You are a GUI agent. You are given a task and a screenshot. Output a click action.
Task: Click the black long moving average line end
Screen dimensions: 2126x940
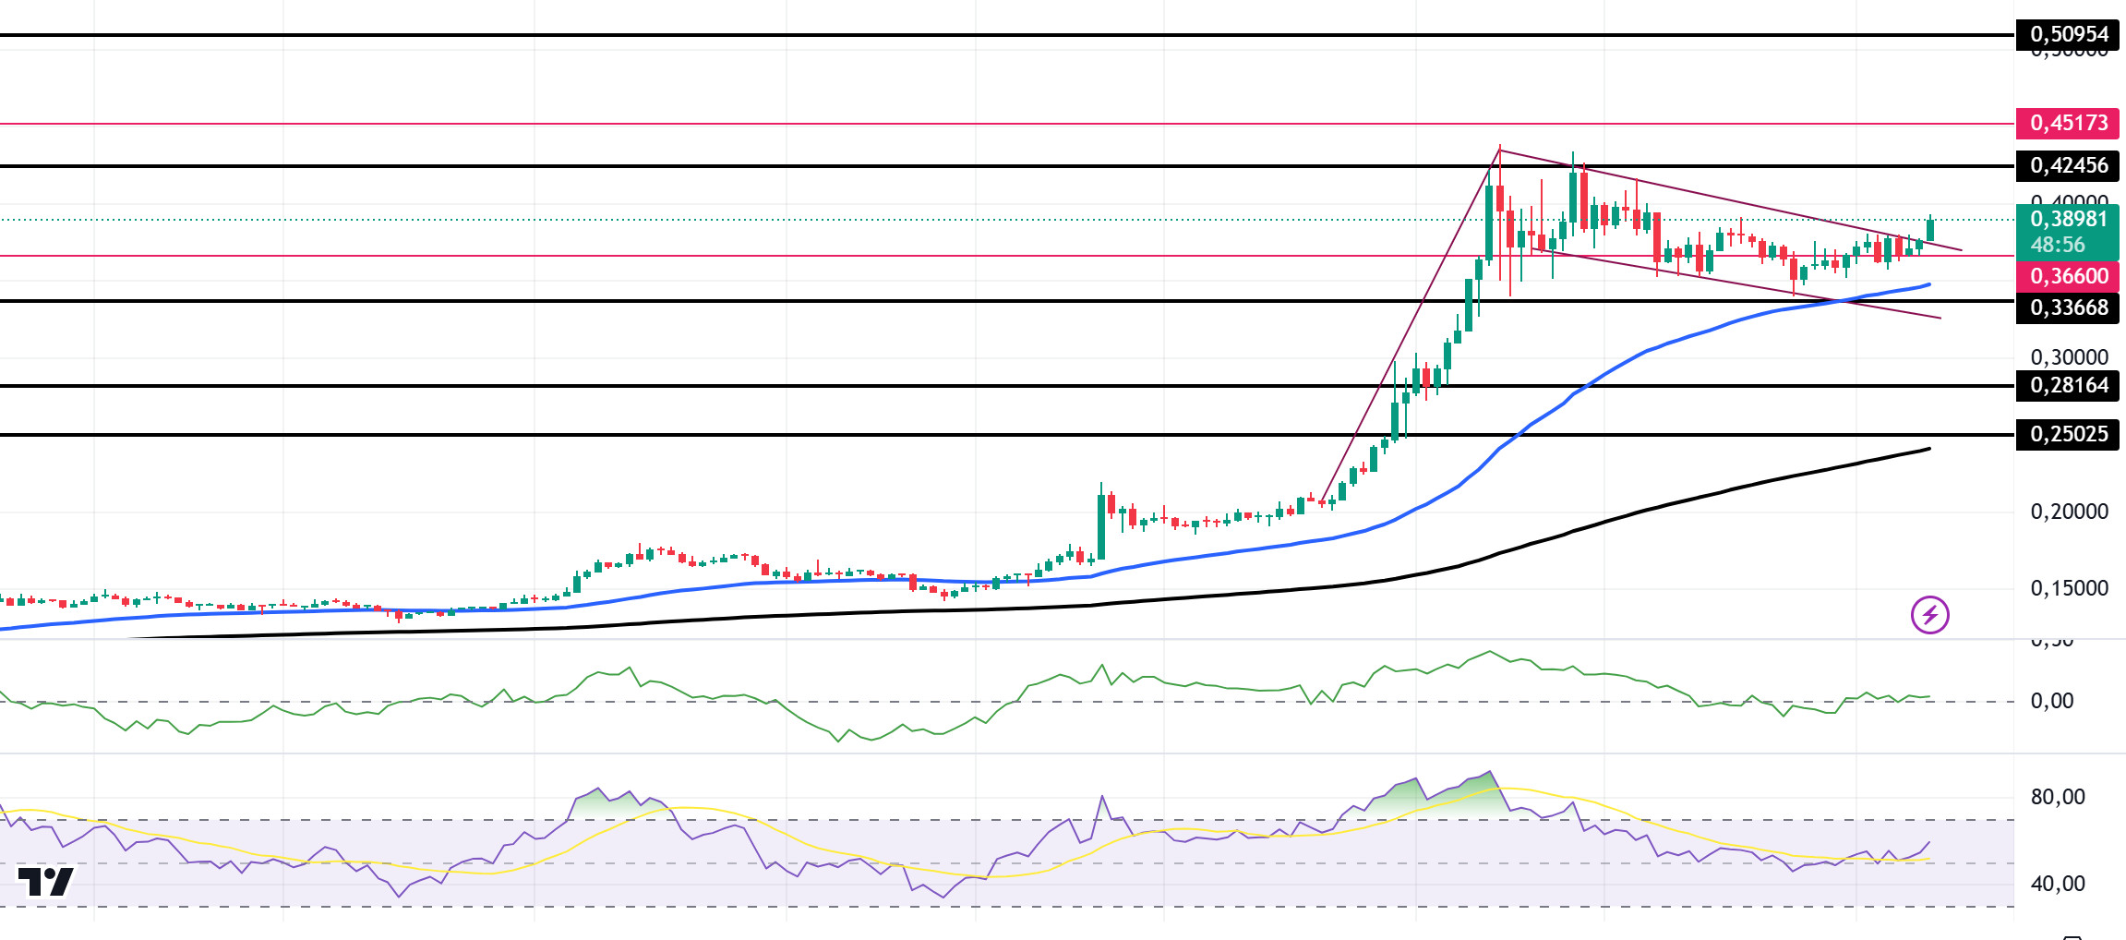1928,449
